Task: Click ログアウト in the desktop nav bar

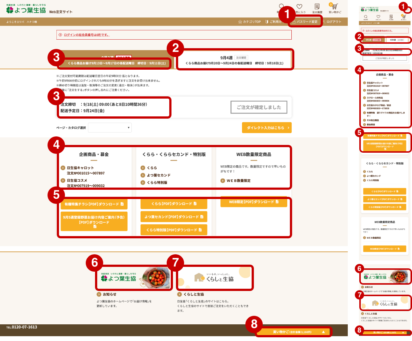Action: click(332, 22)
